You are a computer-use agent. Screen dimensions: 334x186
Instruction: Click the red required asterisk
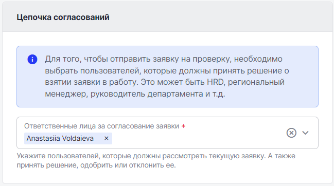[183, 126]
